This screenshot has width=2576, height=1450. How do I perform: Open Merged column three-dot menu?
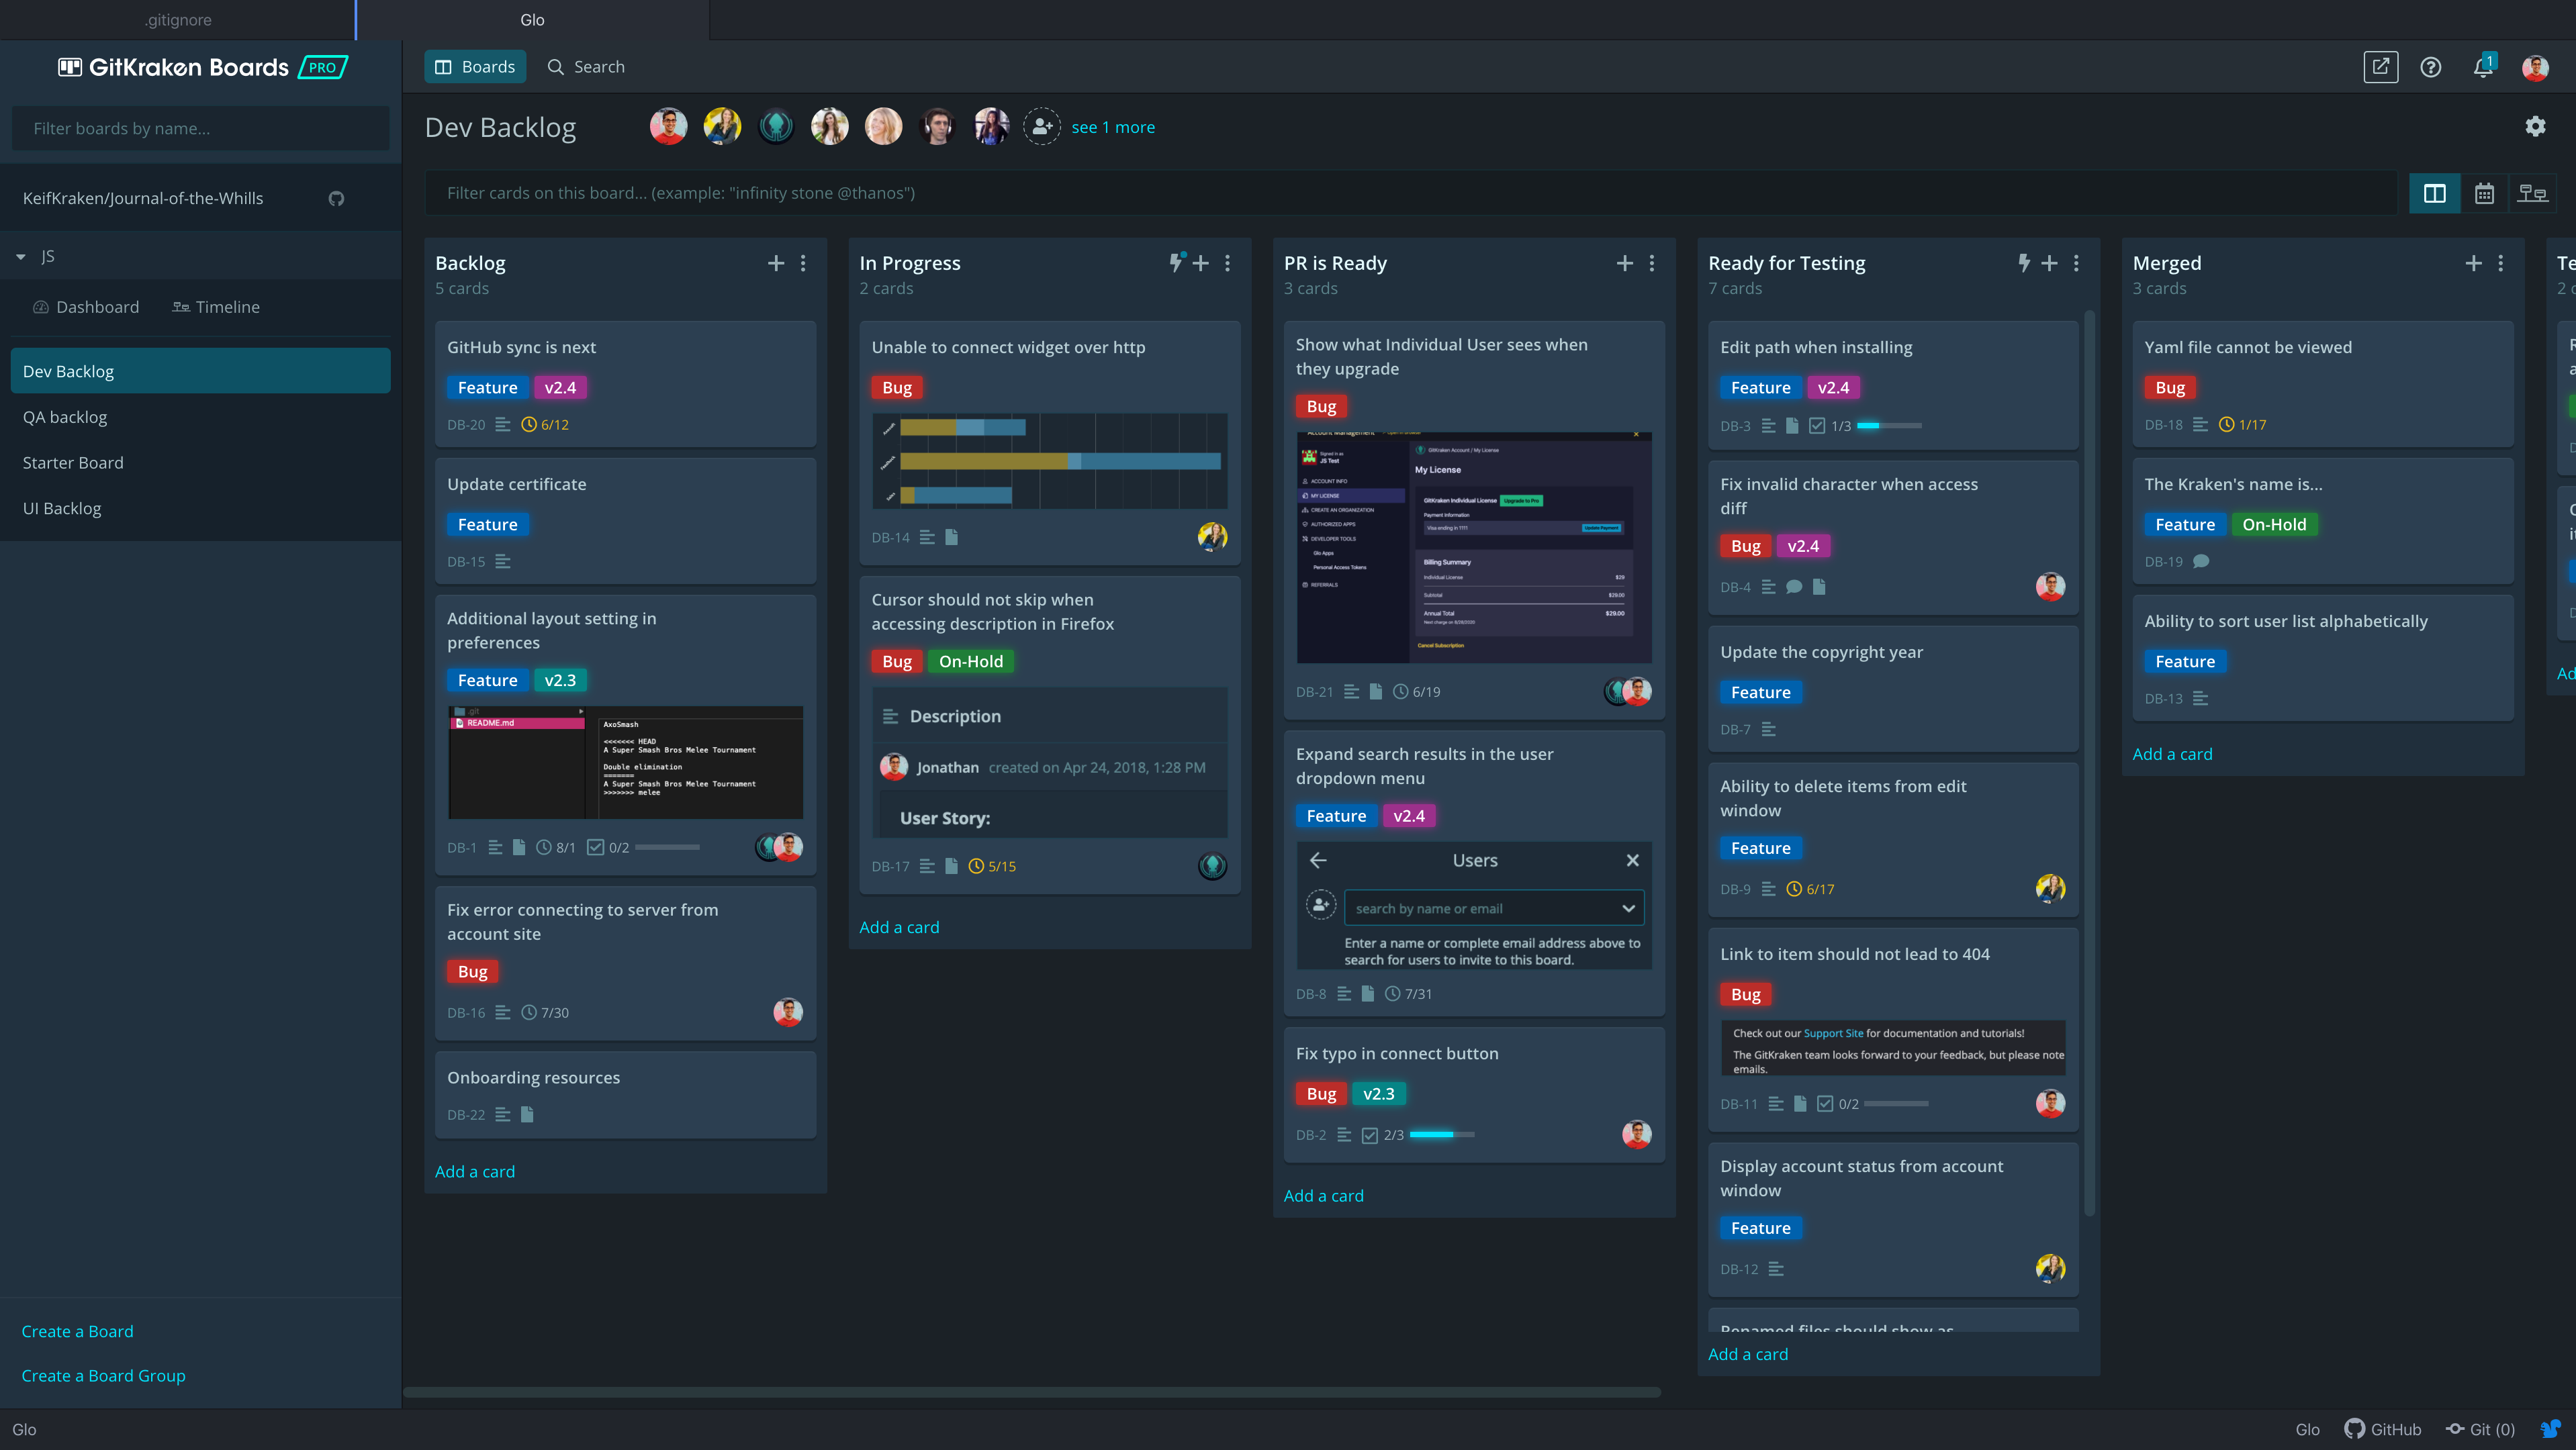[x=2501, y=263]
